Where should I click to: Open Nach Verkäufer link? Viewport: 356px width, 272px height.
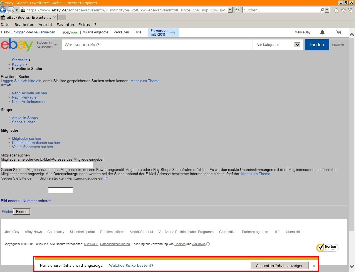(25, 97)
